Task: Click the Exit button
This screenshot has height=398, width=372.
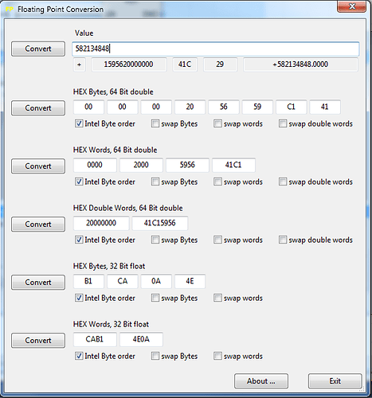Action: pyautogui.click(x=335, y=381)
